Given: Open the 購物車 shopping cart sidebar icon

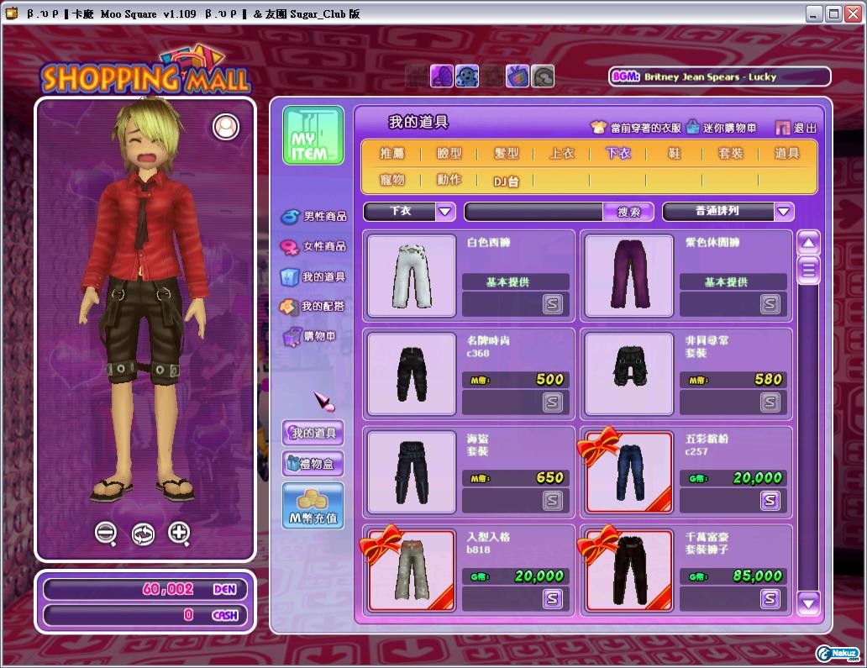Looking at the screenshot, I should click(x=292, y=336).
